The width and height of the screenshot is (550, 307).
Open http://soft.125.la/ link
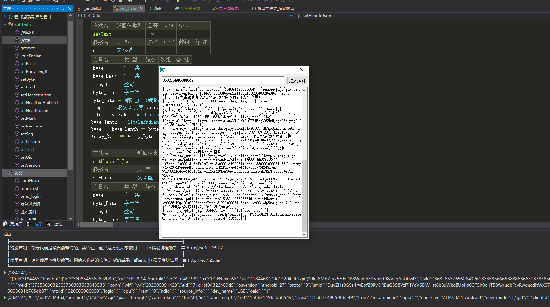204,248
